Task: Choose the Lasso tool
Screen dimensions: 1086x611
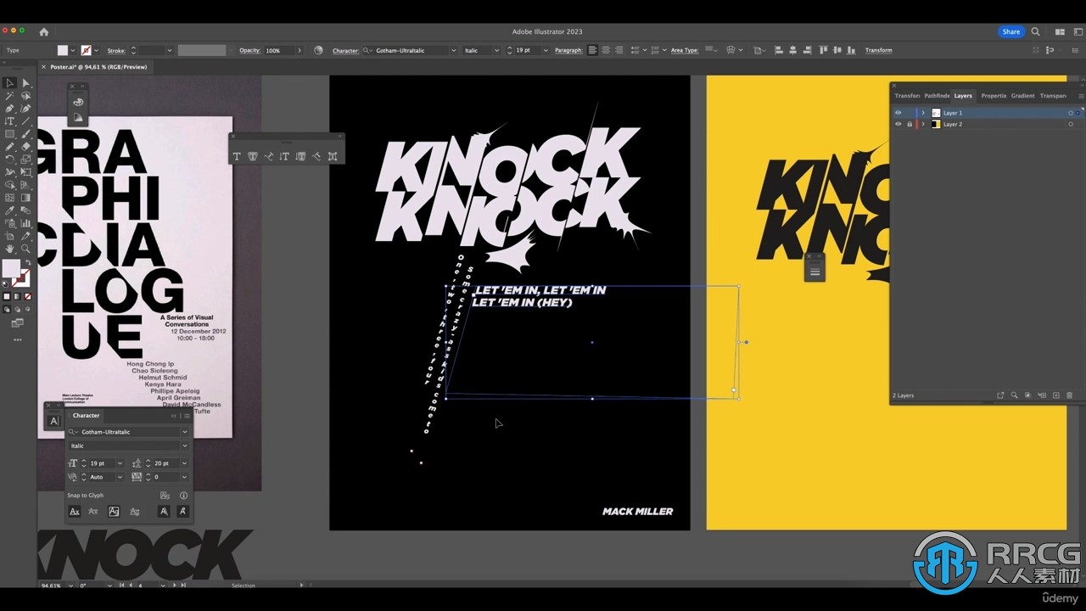Action: click(x=25, y=96)
